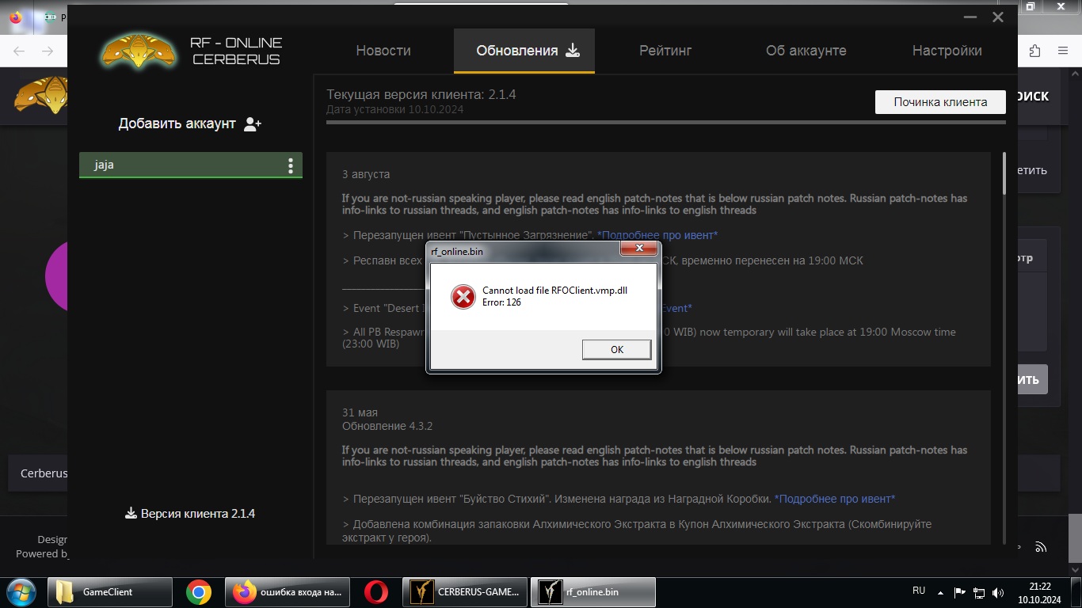This screenshot has width=1082, height=608.
Task: Switch to the Рейтинг tab
Action: (665, 51)
